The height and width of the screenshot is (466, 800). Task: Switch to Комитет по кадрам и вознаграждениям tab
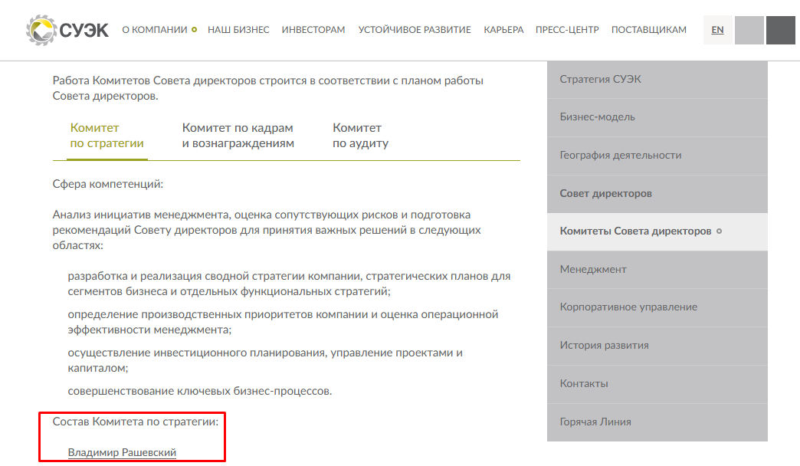[x=238, y=135]
